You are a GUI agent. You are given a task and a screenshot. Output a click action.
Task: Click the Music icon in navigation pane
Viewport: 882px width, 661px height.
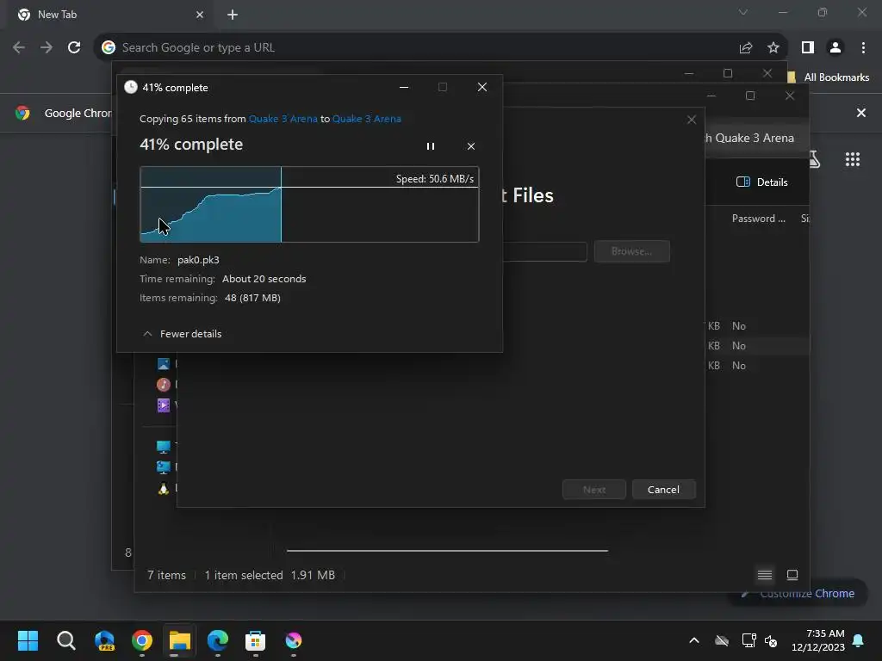(163, 385)
